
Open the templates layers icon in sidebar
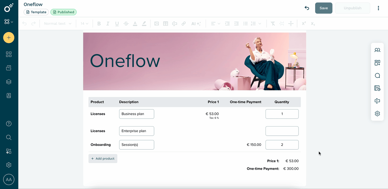9,82
